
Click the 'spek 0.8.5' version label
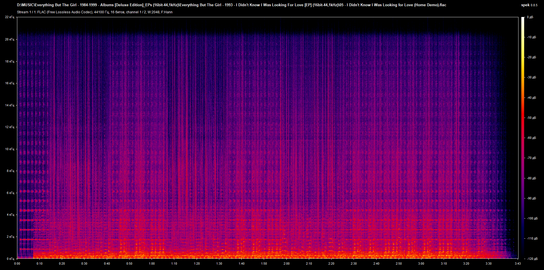pyautogui.click(x=529, y=5)
